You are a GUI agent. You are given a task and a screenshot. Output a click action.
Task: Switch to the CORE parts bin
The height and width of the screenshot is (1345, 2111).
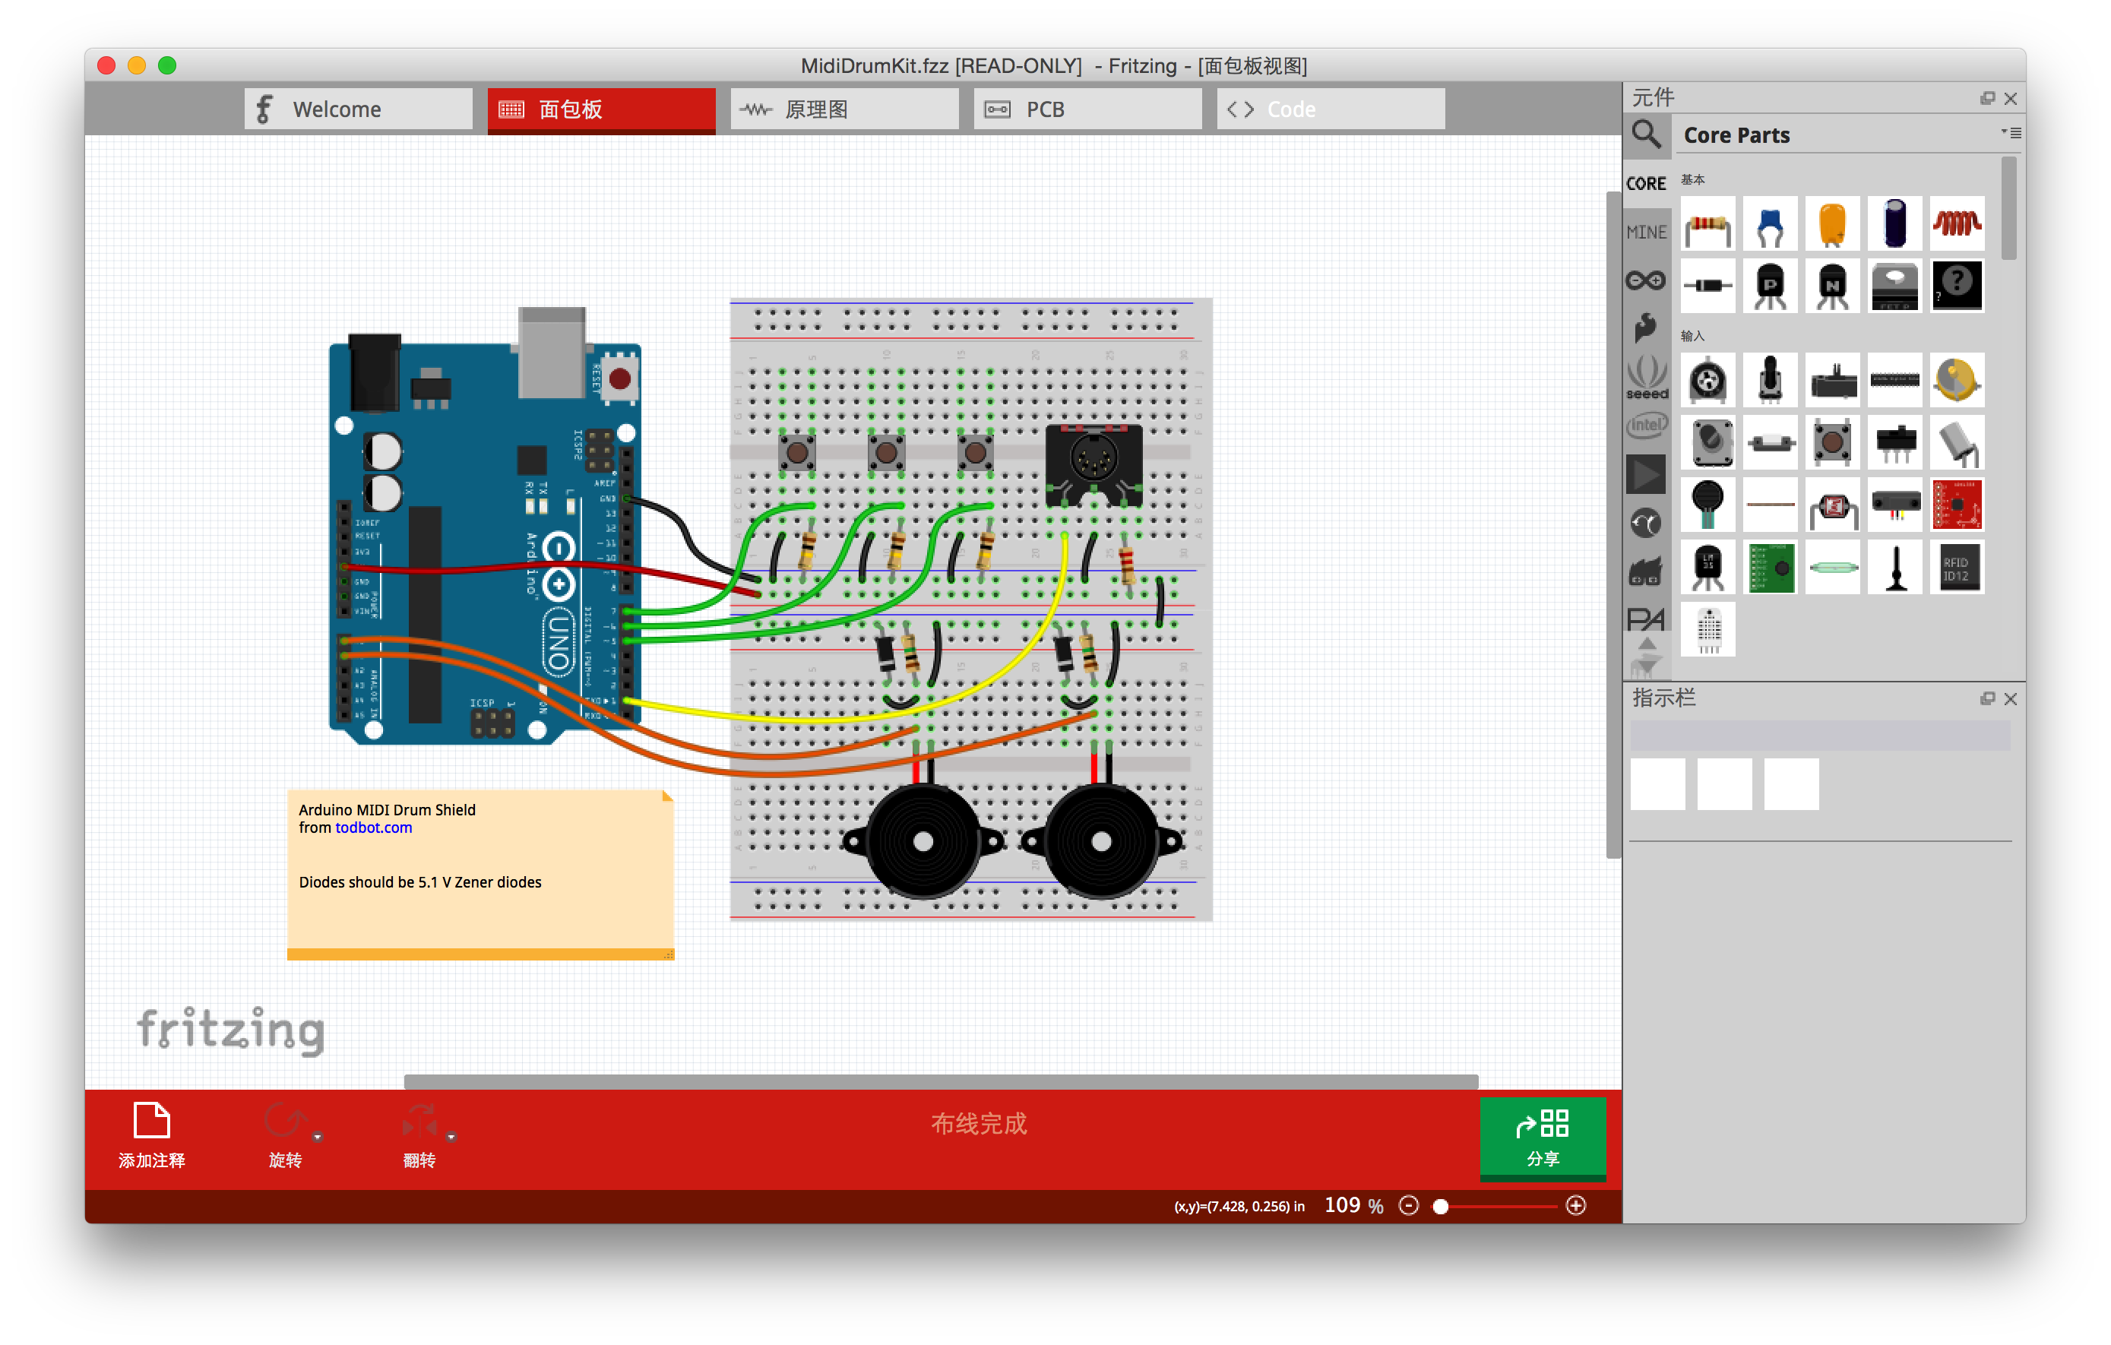[1645, 184]
